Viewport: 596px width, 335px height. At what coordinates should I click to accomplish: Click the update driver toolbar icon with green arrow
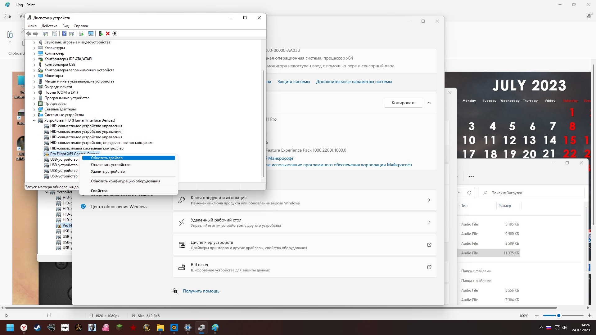click(101, 33)
